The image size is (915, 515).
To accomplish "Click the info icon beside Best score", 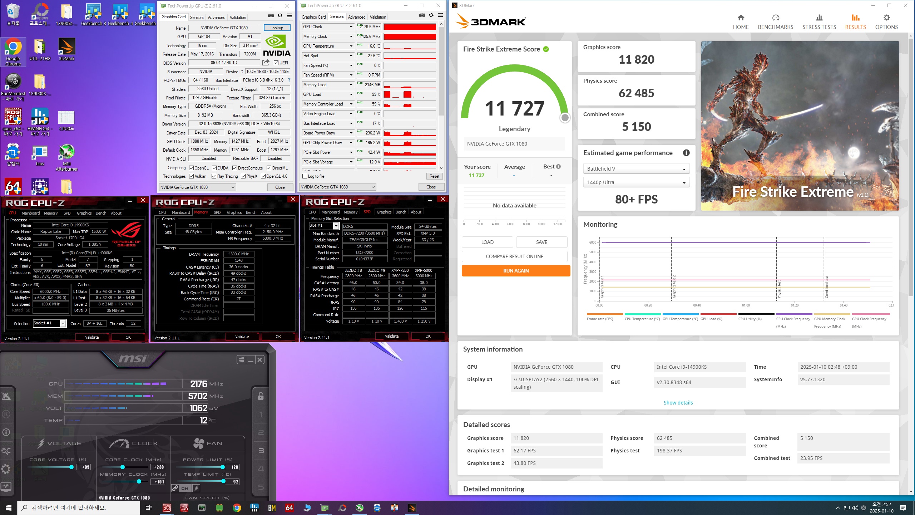I will pyautogui.click(x=558, y=167).
